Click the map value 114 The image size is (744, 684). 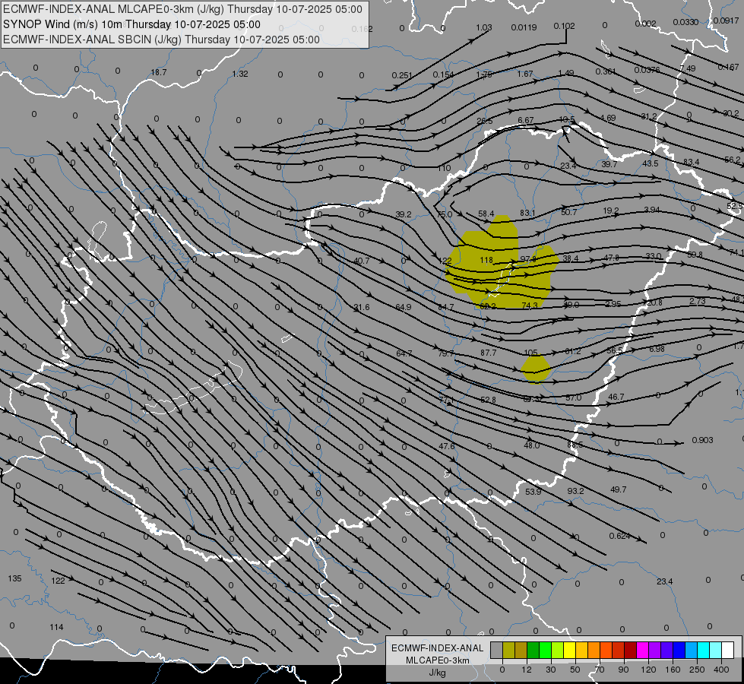[x=56, y=627]
